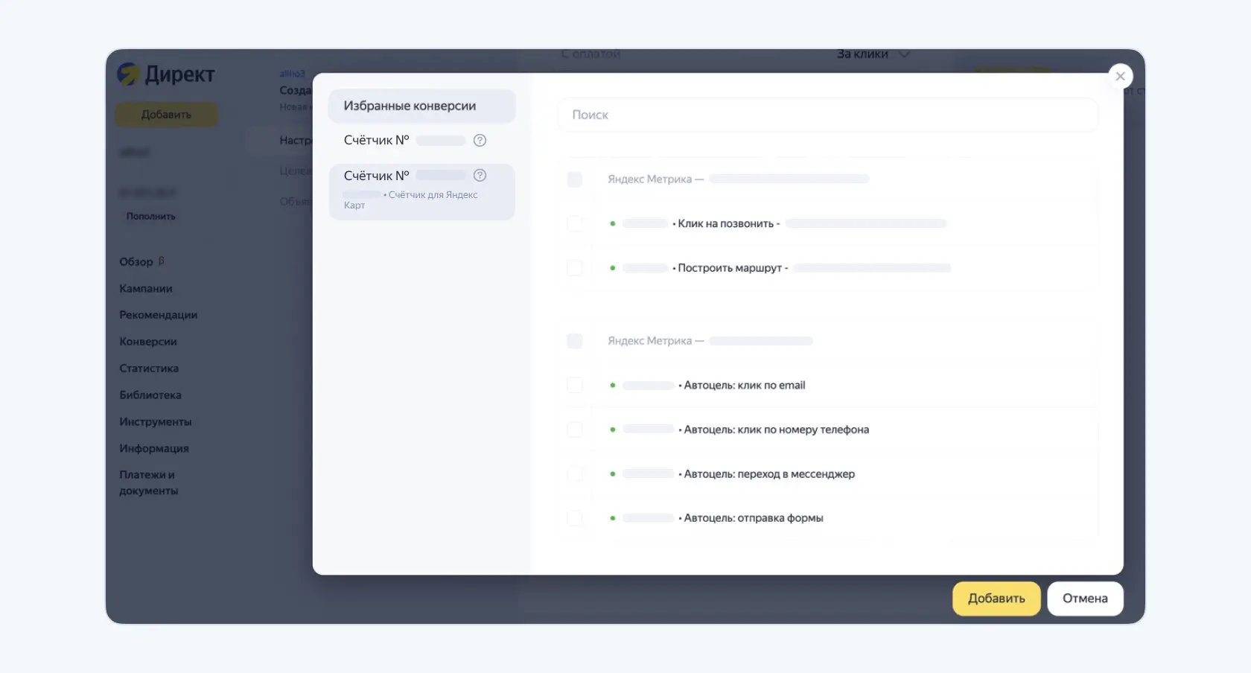Click the yellow Добавить button below the dialog
Screen dimensions: 1251x673
coord(996,599)
